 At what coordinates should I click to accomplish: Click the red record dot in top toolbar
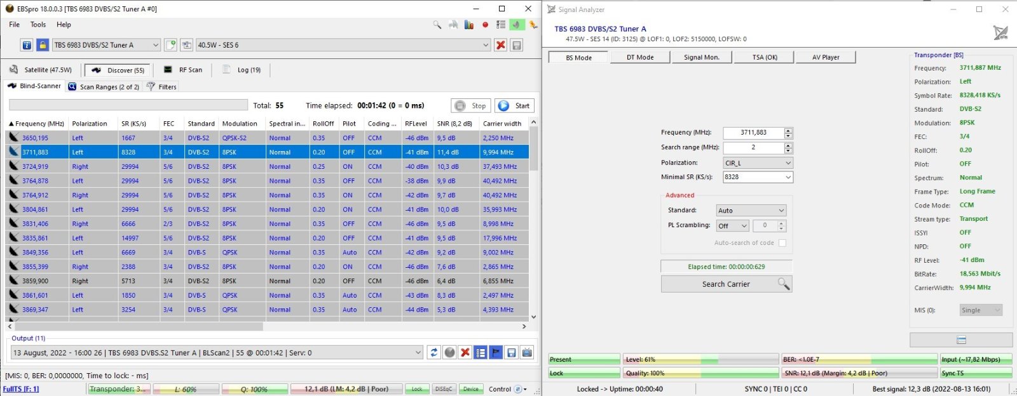(485, 25)
